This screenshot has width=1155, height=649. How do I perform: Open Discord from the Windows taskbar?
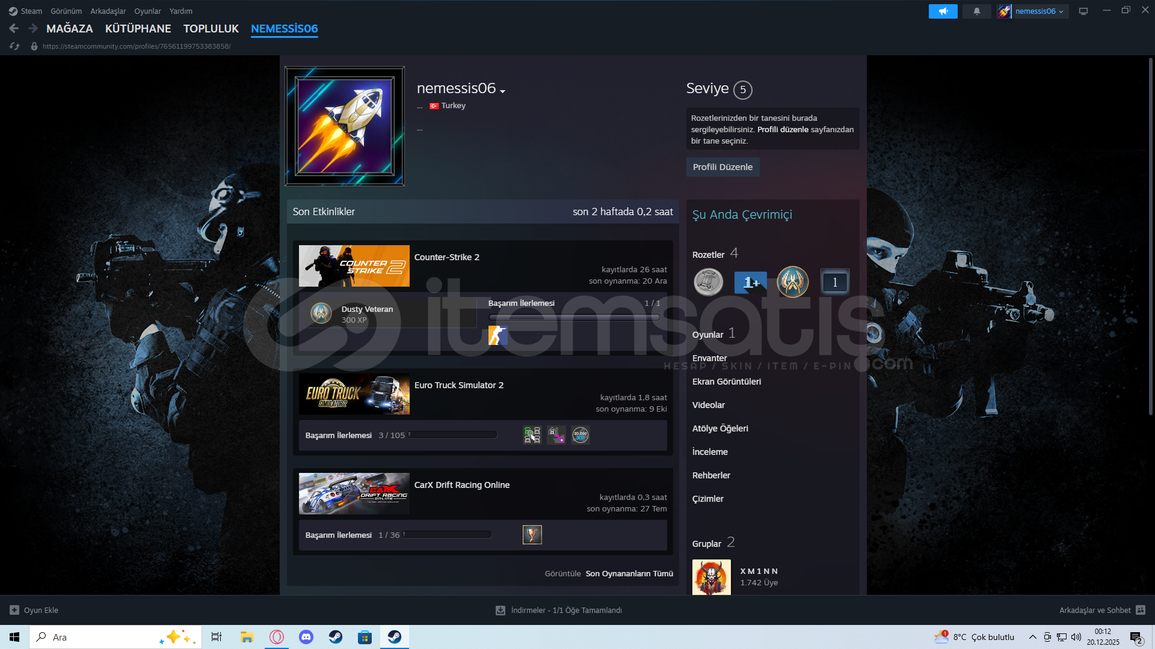[x=306, y=637]
